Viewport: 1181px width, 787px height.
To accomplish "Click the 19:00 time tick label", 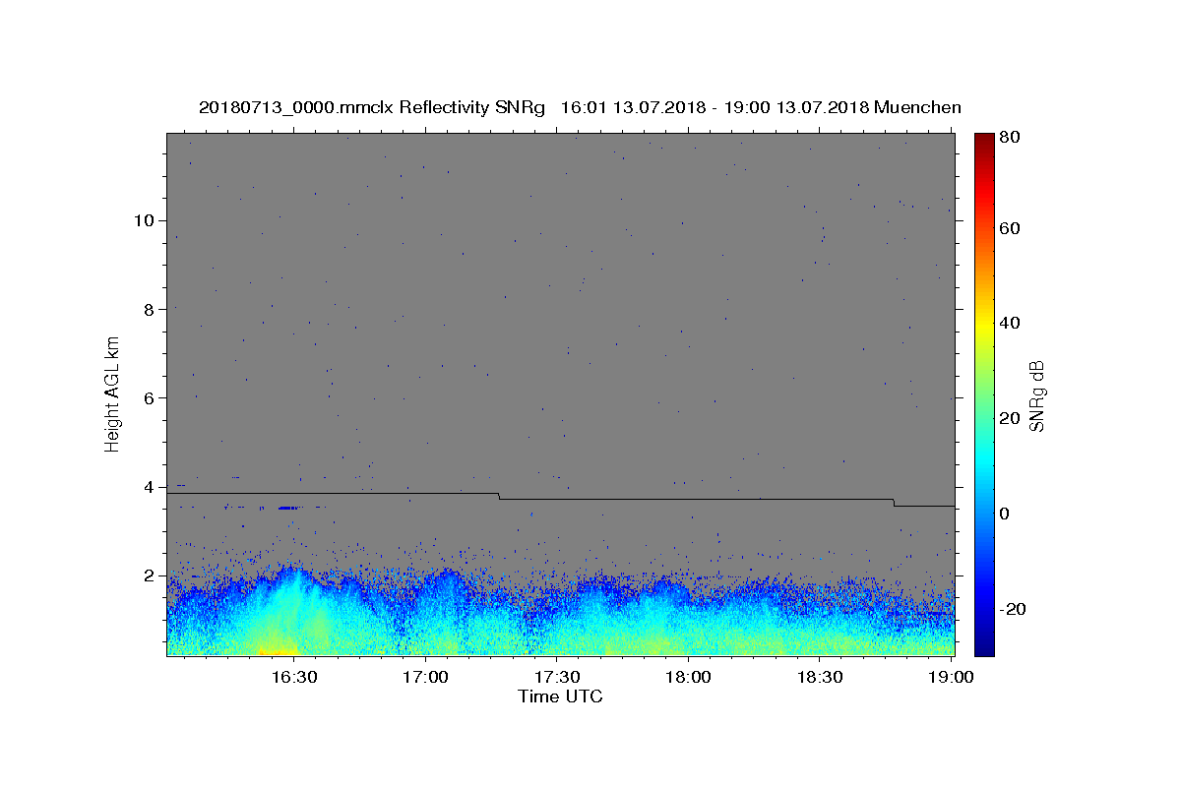I will click(x=952, y=677).
